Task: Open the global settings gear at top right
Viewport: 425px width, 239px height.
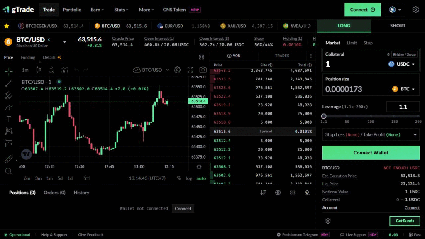Action: (x=415, y=10)
